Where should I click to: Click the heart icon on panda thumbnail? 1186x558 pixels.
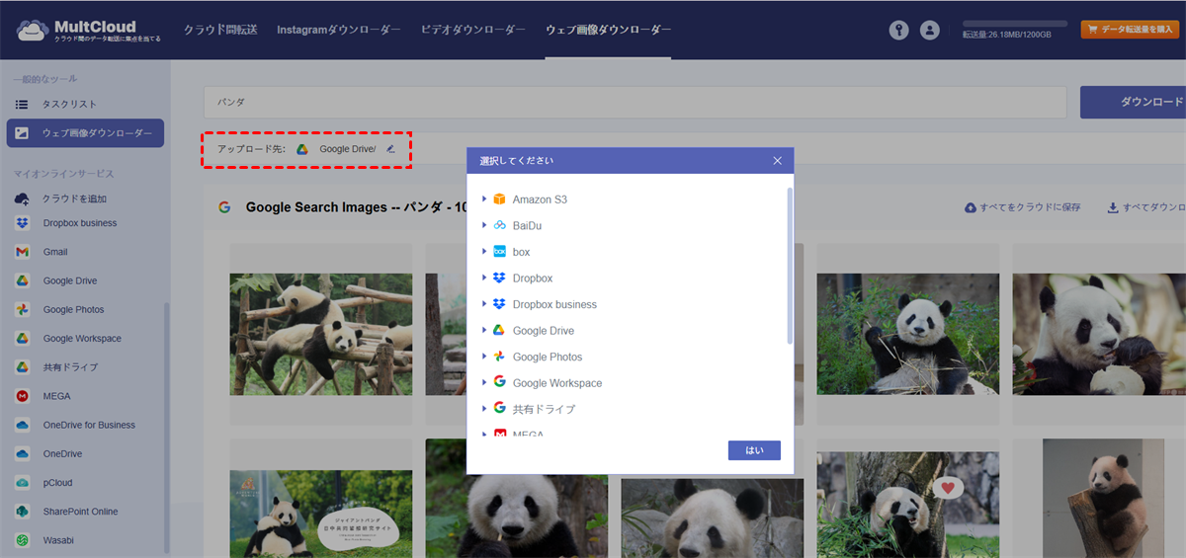point(949,488)
